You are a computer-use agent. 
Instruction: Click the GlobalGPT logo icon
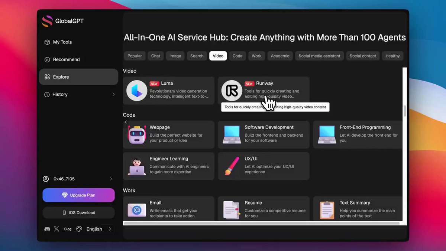coord(47,21)
